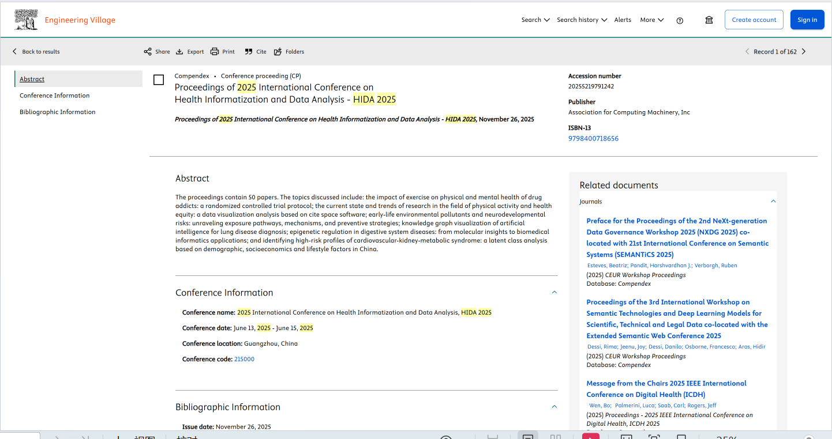Click the Cite quotation mark icon
This screenshot has width=832, height=439.
click(249, 52)
